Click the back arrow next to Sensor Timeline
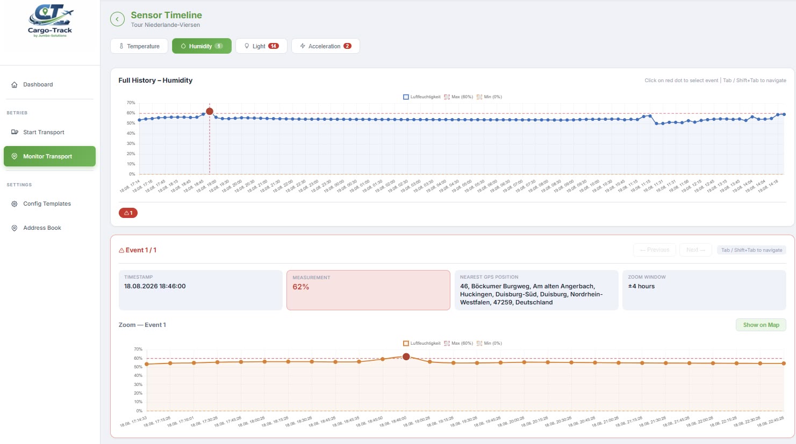This screenshot has height=444, width=796. pyautogui.click(x=117, y=19)
